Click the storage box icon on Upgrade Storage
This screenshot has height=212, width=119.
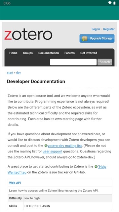[x=85, y=39]
